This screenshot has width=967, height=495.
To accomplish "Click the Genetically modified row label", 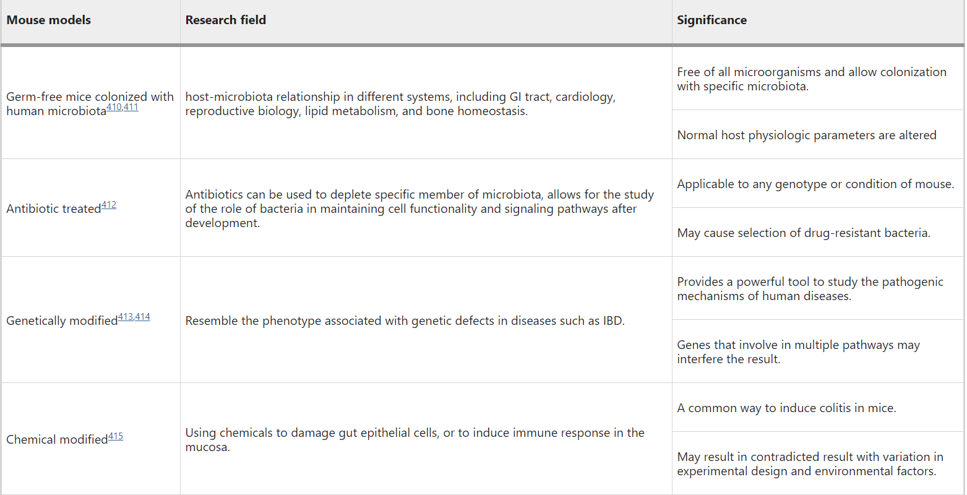I will coord(62,321).
